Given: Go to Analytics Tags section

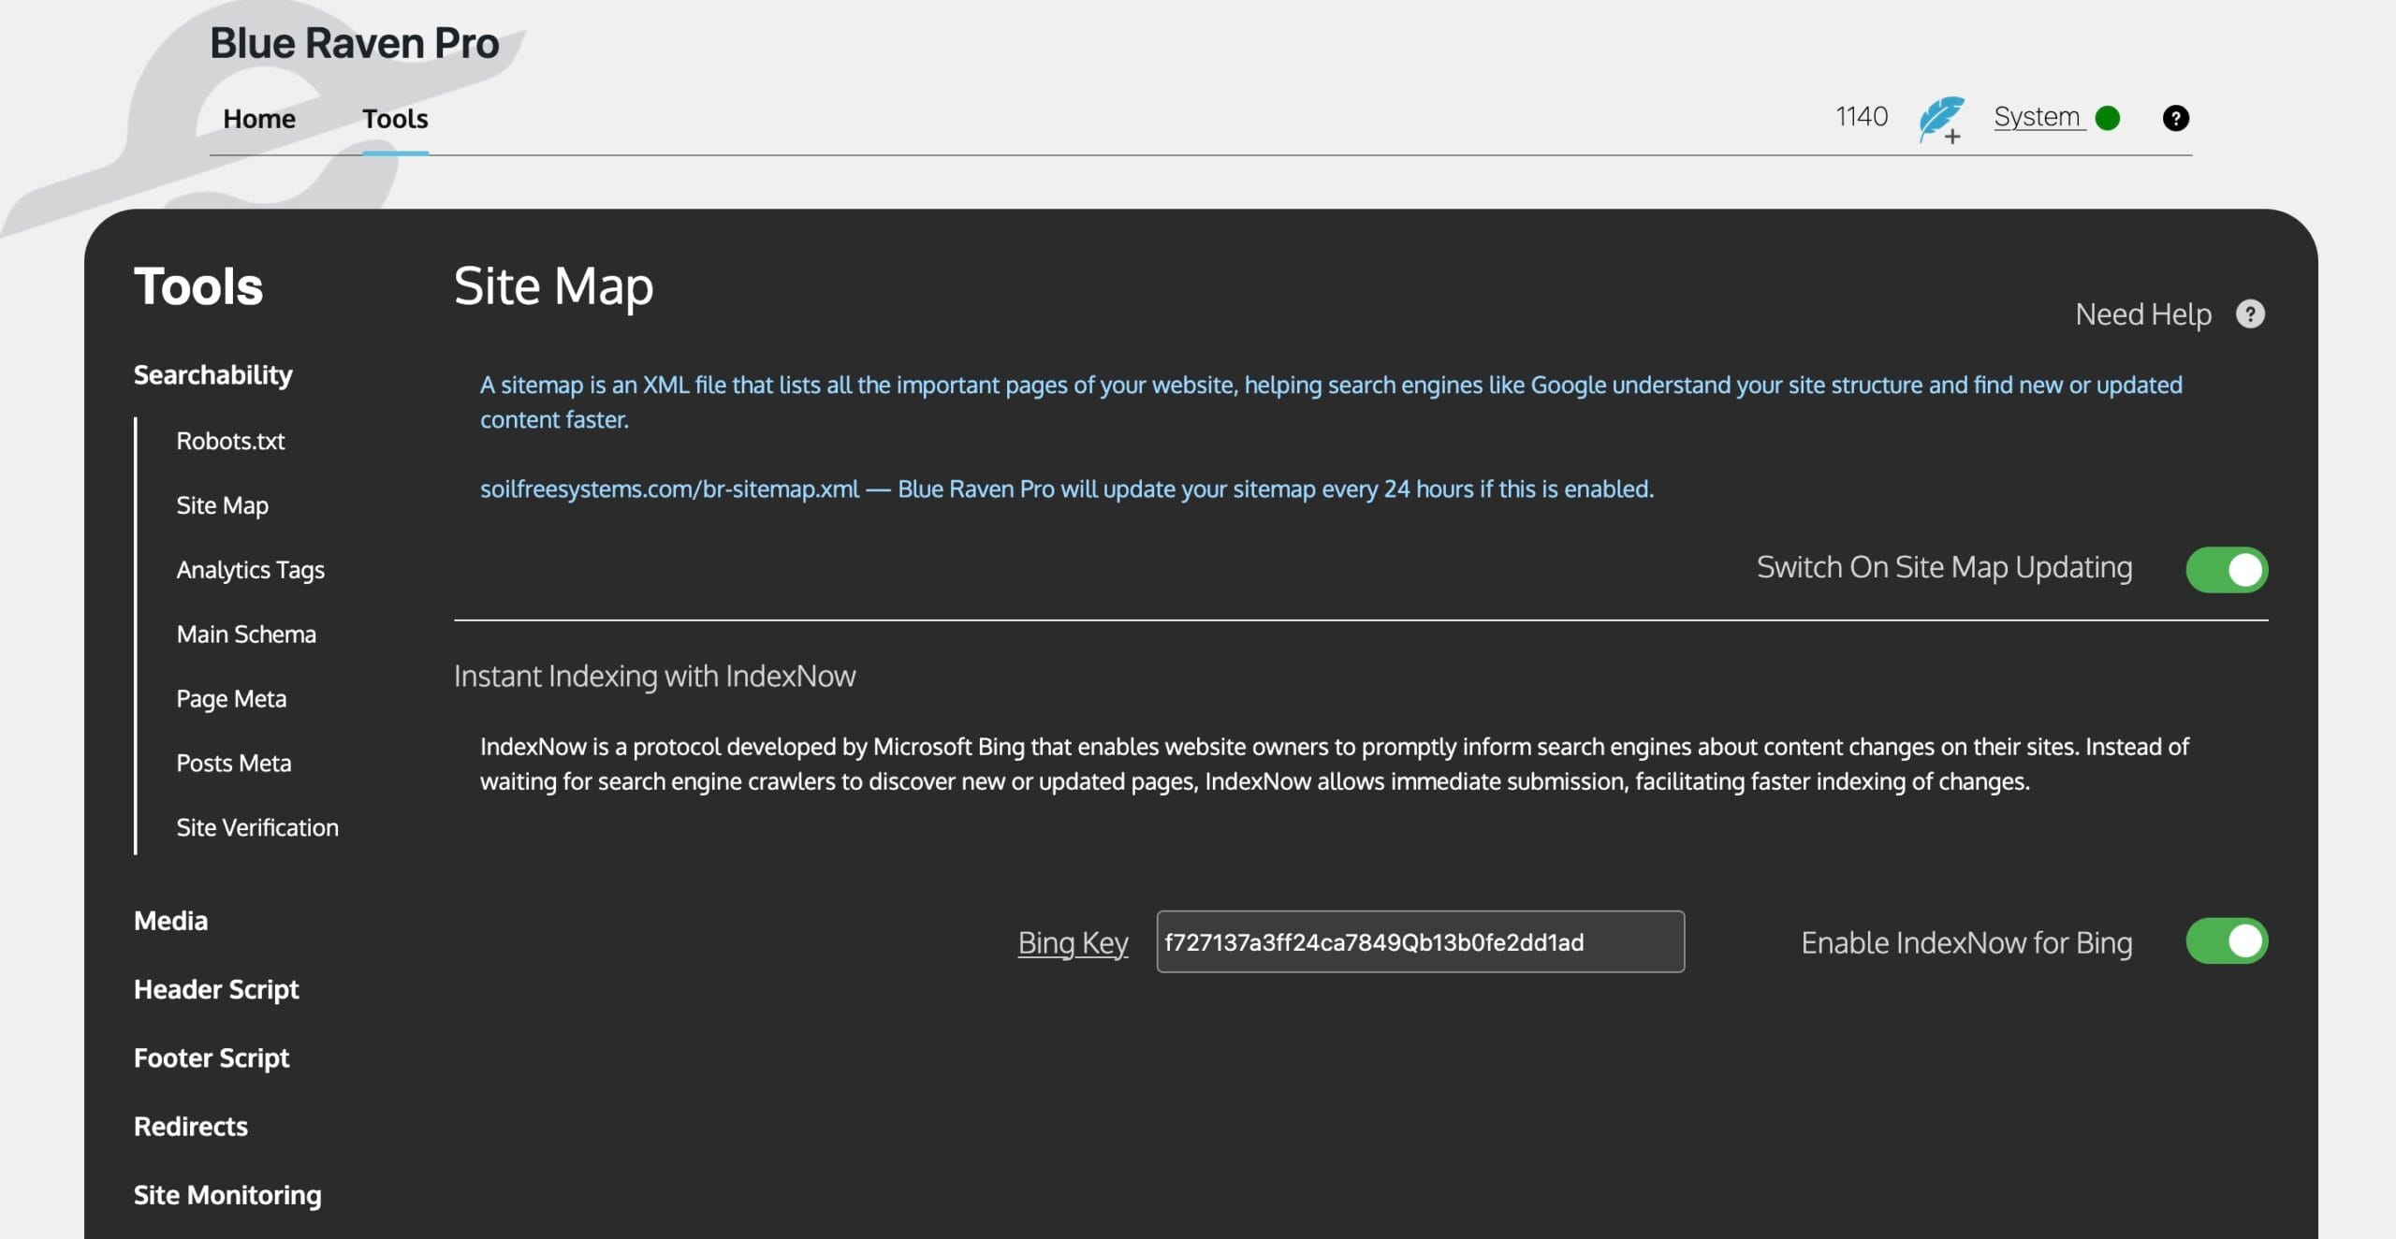Looking at the screenshot, I should [x=250, y=569].
